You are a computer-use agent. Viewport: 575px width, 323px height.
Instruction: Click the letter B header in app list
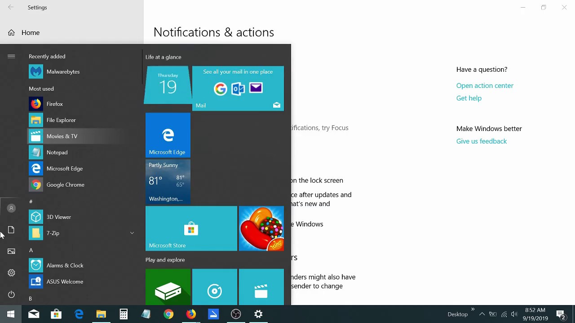coord(31,298)
